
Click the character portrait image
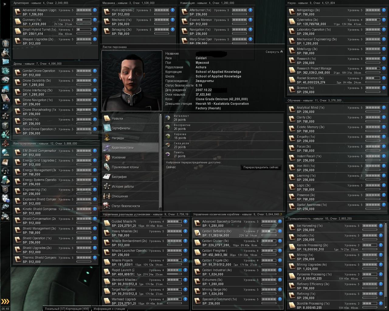click(132, 81)
